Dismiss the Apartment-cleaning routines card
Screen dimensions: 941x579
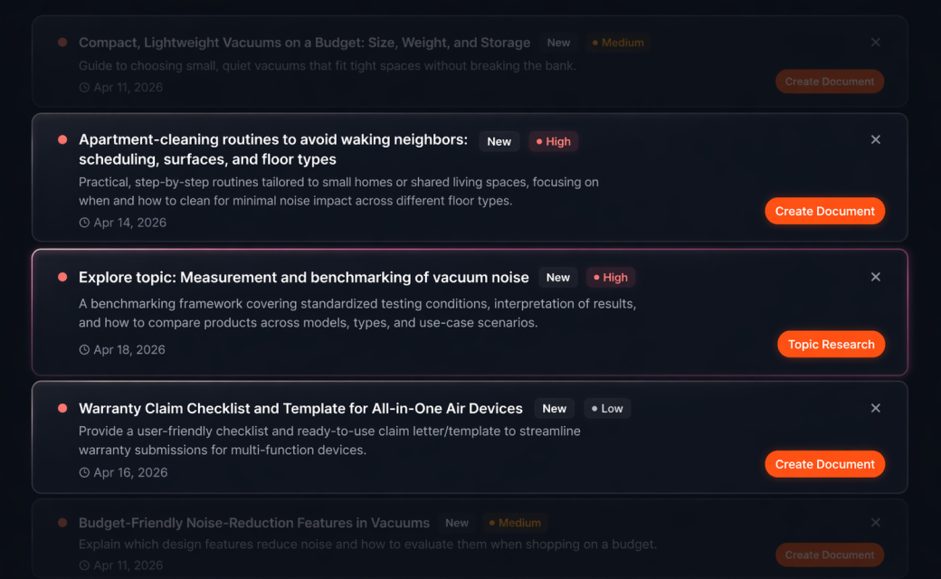pyautogui.click(x=875, y=139)
